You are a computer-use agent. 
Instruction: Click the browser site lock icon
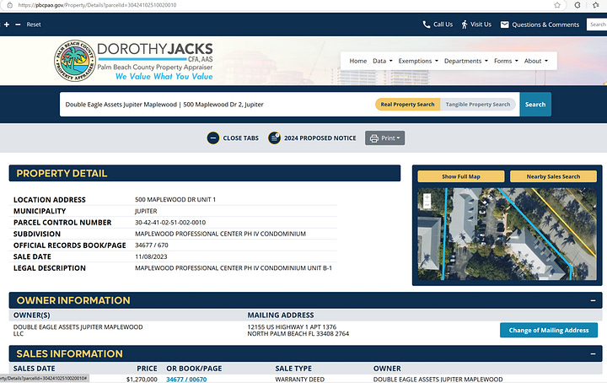pos(9,5)
